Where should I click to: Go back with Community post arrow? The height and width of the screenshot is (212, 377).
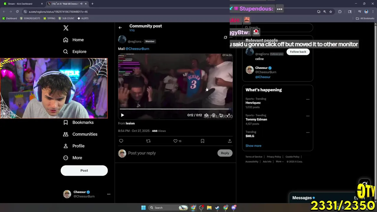click(120, 28)
